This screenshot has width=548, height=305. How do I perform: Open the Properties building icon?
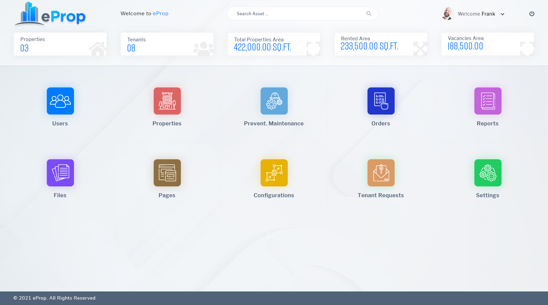167,101
